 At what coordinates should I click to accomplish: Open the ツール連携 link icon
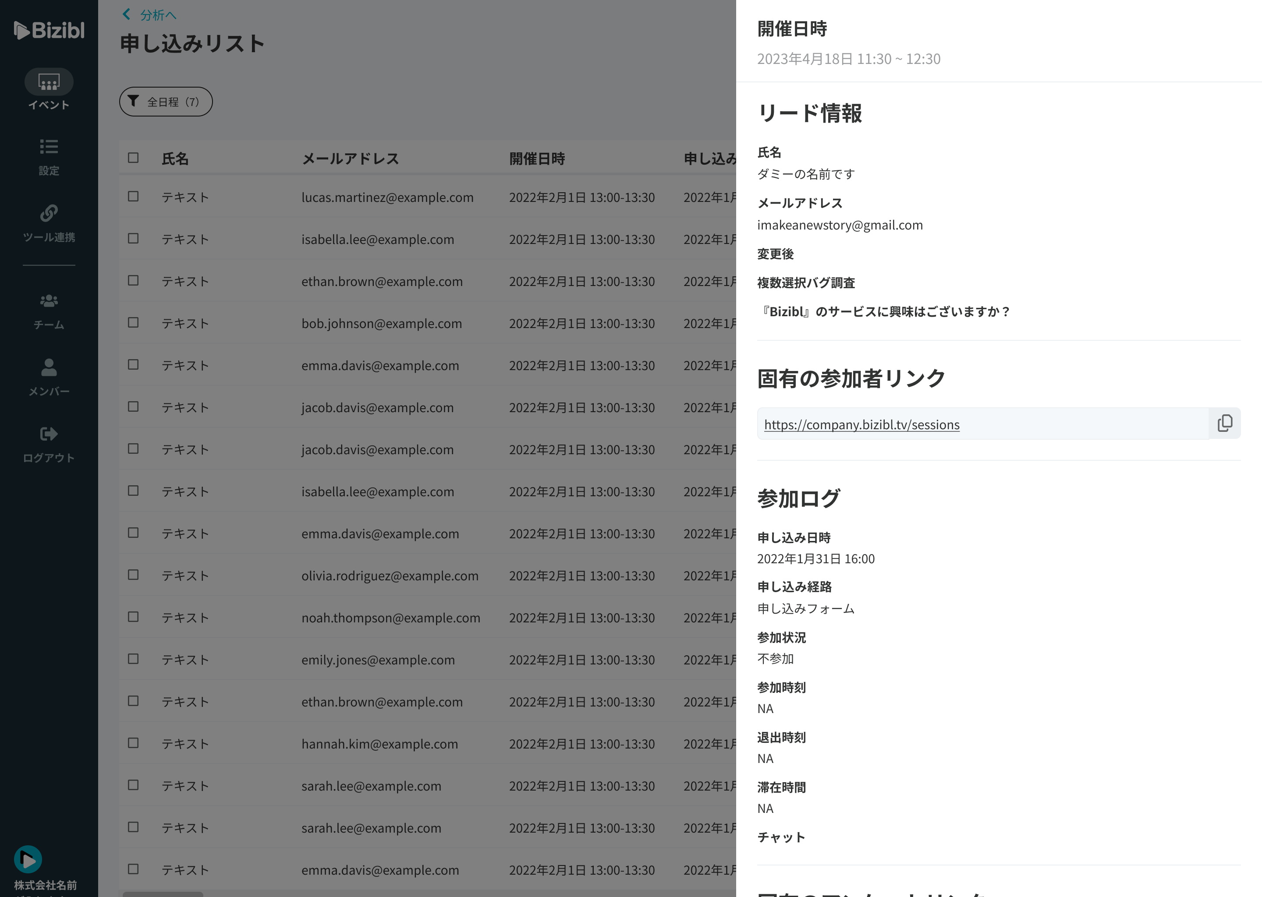[x=49, y=213]
